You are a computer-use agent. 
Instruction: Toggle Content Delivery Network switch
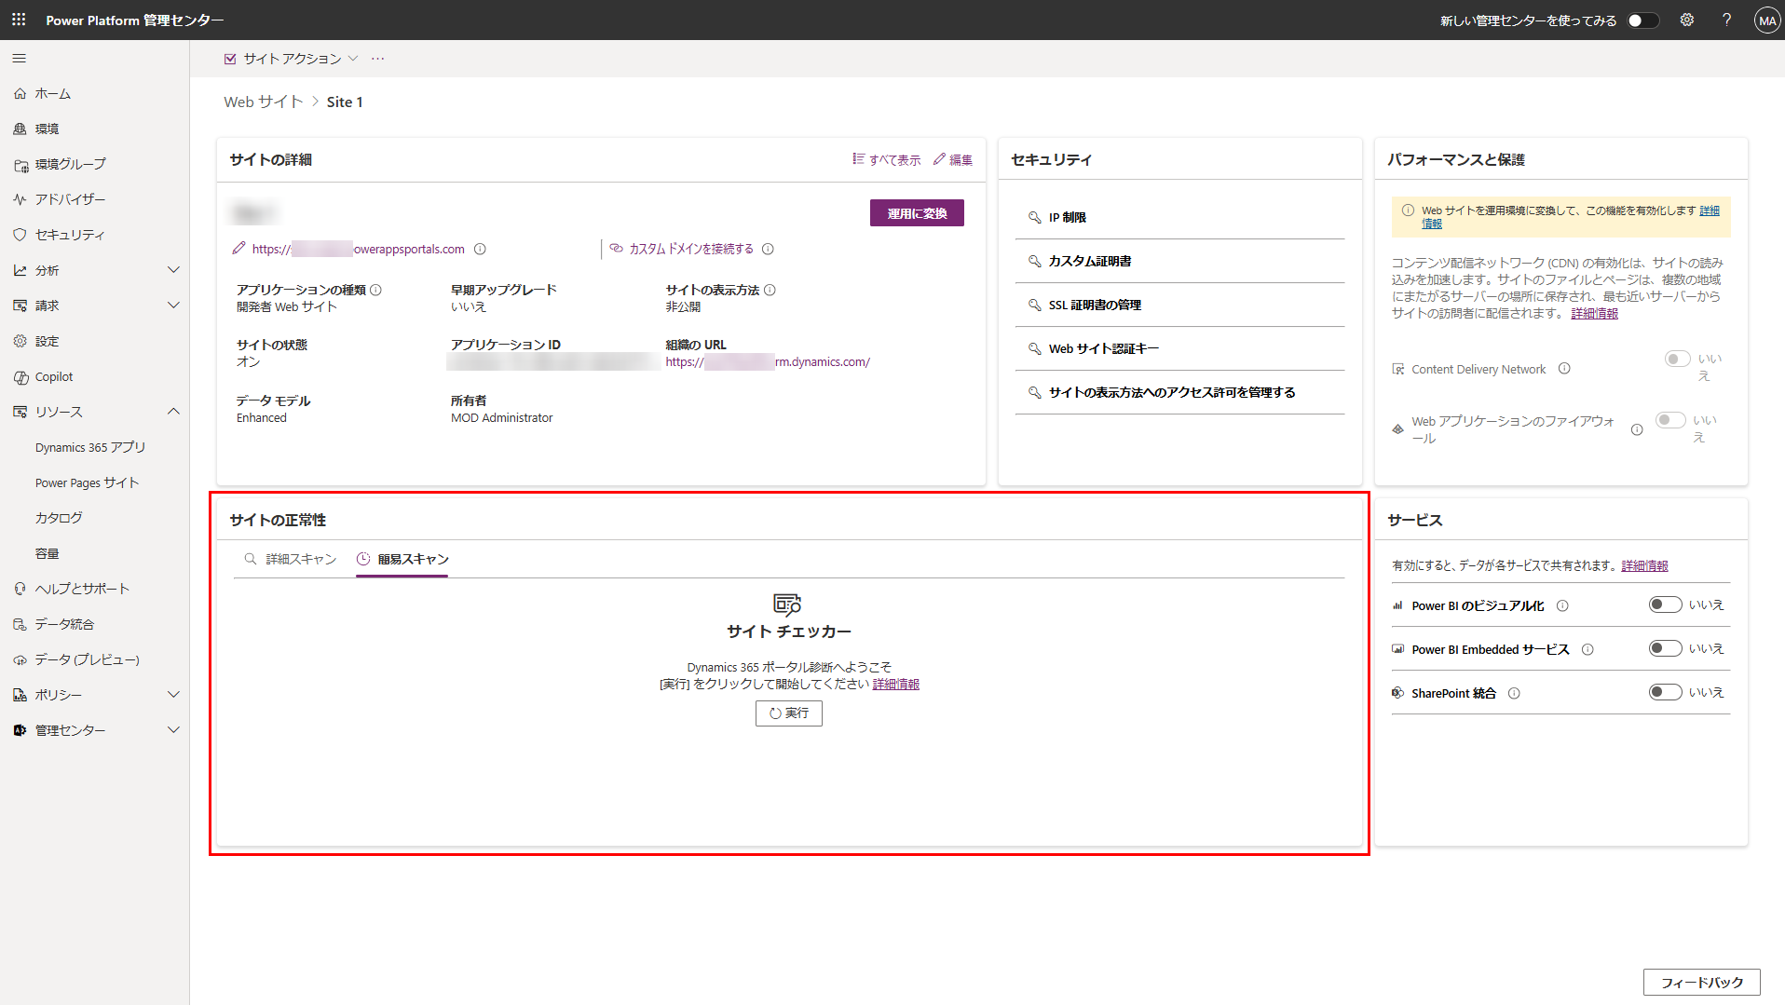[1677, 359]
